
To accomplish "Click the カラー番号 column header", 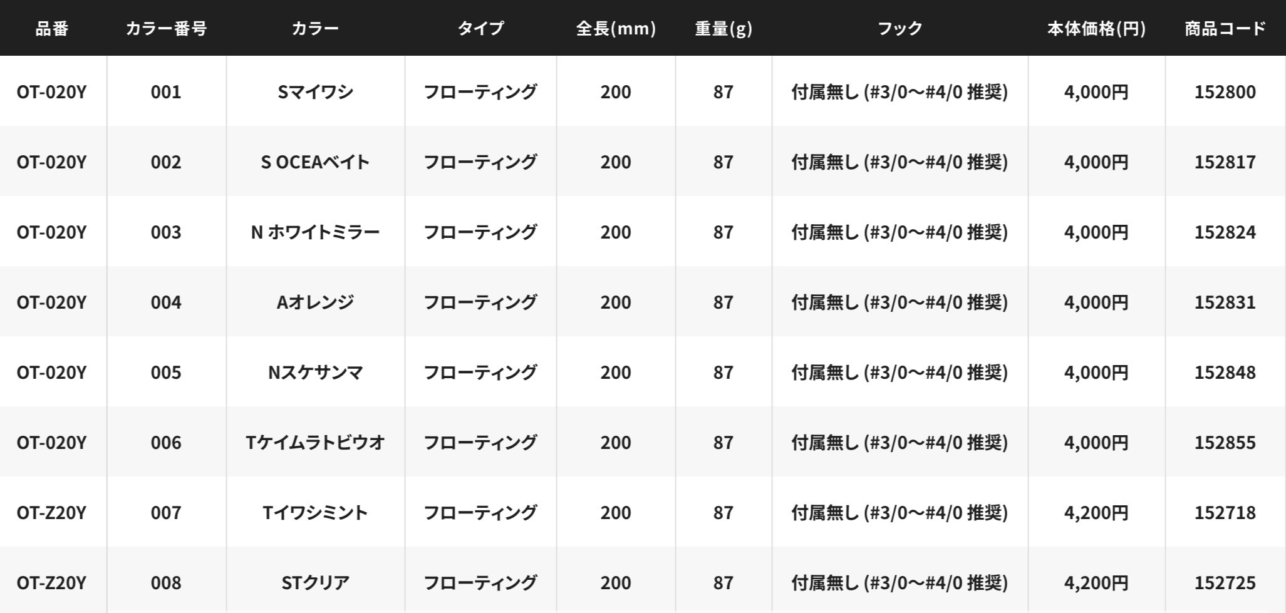I will (166, 28).
